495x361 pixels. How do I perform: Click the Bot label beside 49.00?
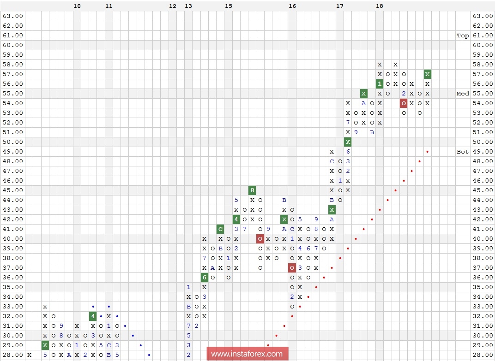tap(463, 152)
